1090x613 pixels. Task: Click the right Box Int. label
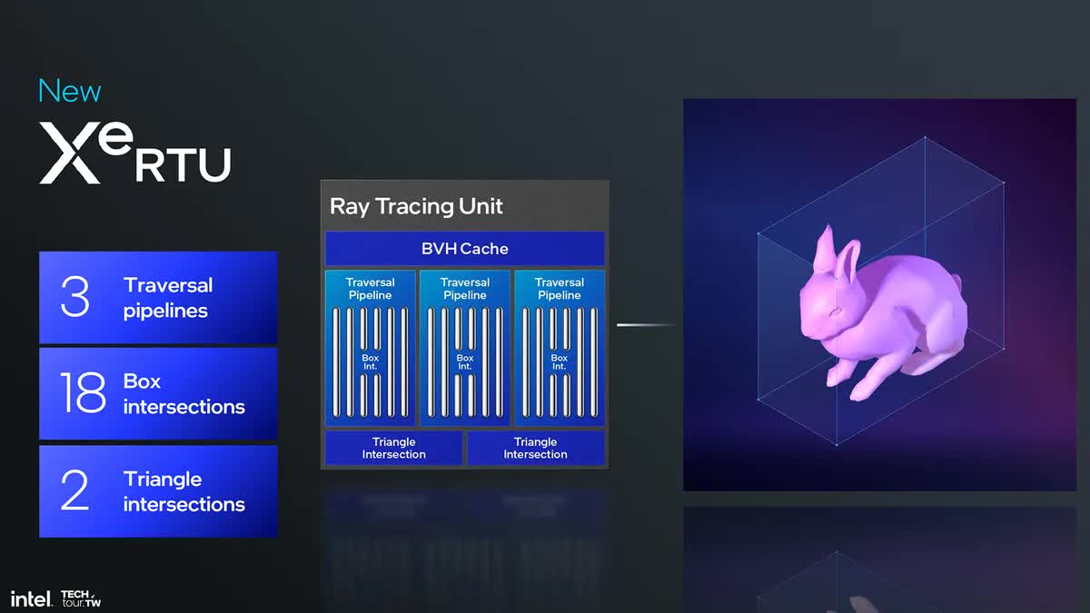(560, 361)
